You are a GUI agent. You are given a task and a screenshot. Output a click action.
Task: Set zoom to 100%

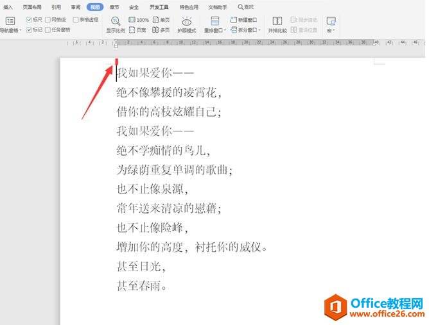139,20
